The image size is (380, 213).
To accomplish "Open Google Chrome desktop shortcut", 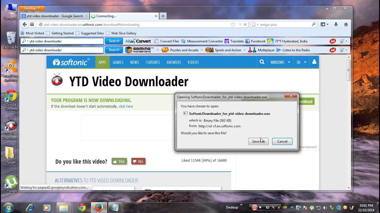I will point(11,100).
